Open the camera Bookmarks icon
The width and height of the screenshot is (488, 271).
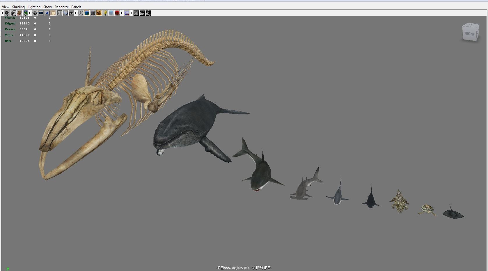point(19,13)
